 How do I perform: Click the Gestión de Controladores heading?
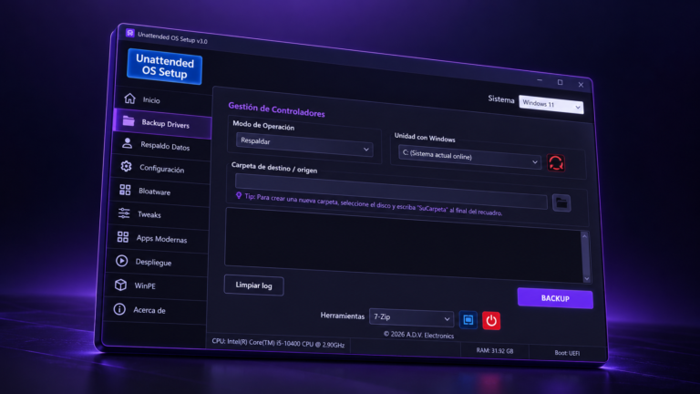(x=276, y=109)
